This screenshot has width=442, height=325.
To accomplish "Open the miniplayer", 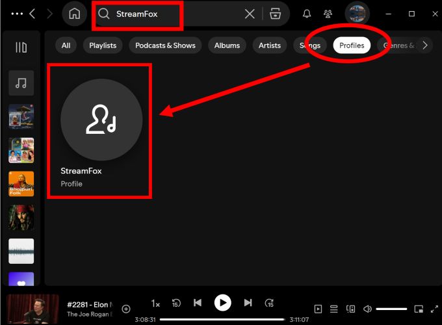I will click(x=419, y=309).
